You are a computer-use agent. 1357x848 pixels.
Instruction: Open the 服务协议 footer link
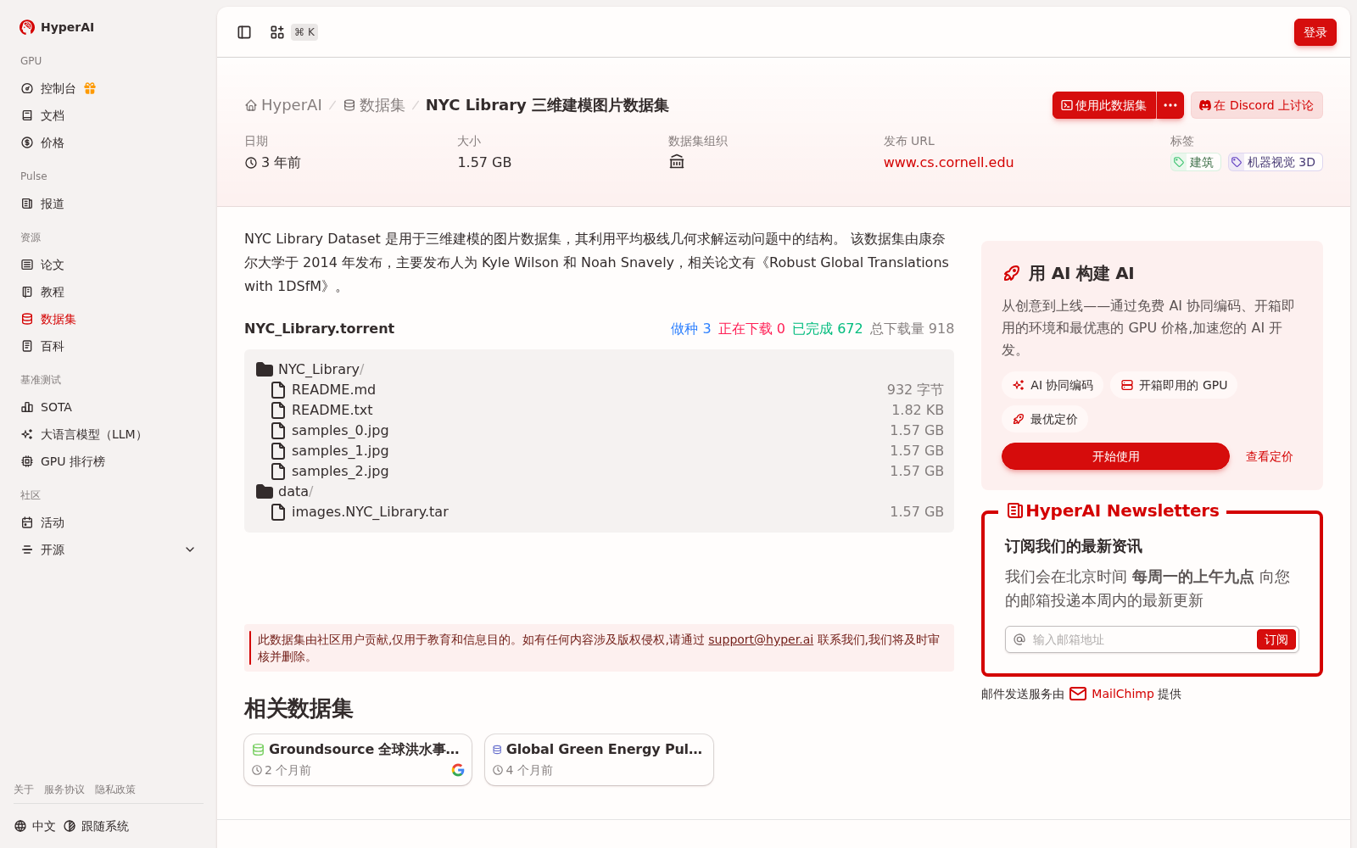coord(64,789)
